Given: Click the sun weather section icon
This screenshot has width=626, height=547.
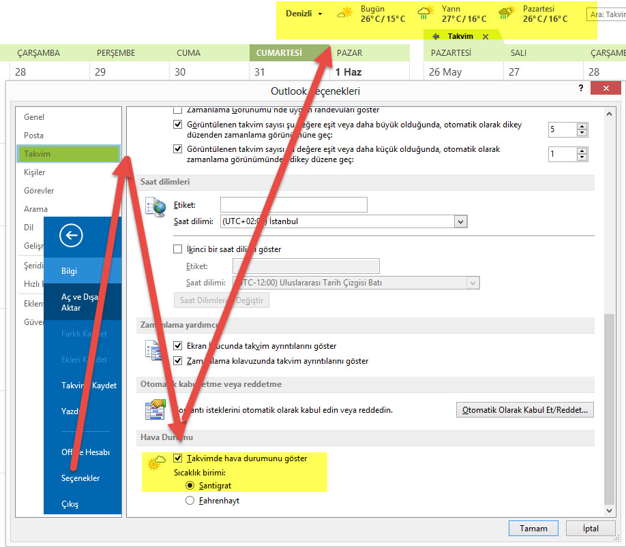Looking at the screenshot, I should pos(156,463).
